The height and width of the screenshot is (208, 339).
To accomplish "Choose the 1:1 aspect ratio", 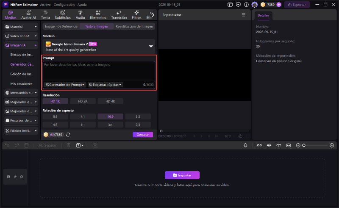I will tap(83, 125).
